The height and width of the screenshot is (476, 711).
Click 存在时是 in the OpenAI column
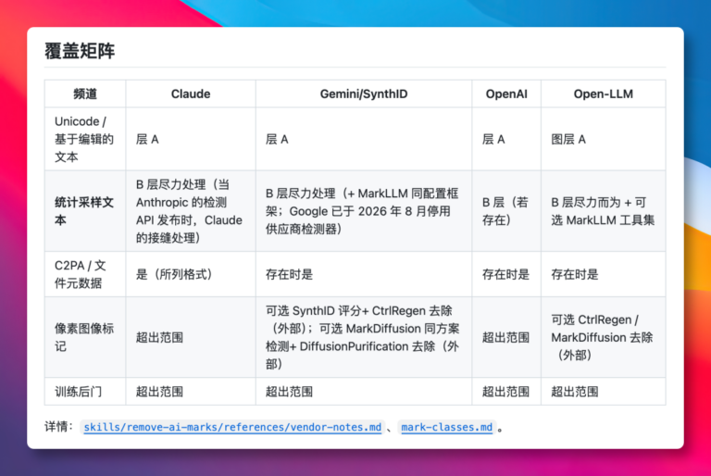(x=505, y=274)
